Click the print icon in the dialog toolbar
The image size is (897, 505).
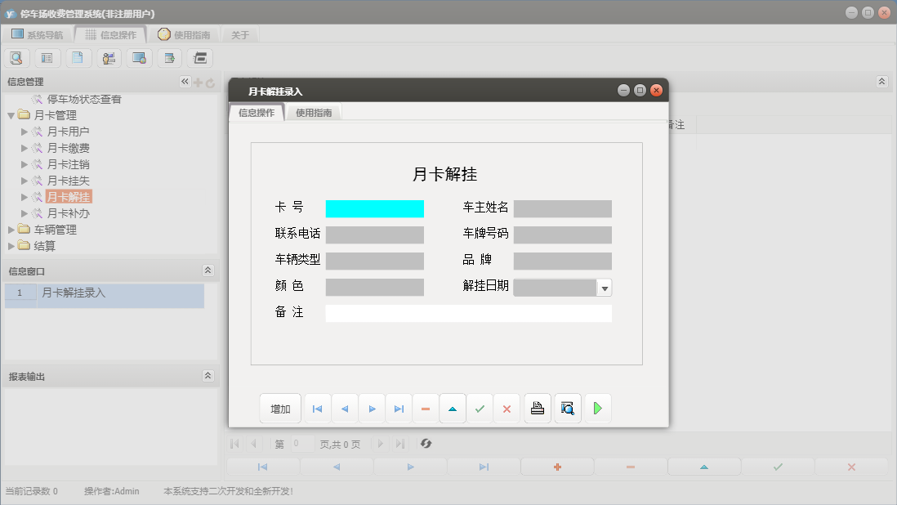pyautogui.click(x=537, y=408)
